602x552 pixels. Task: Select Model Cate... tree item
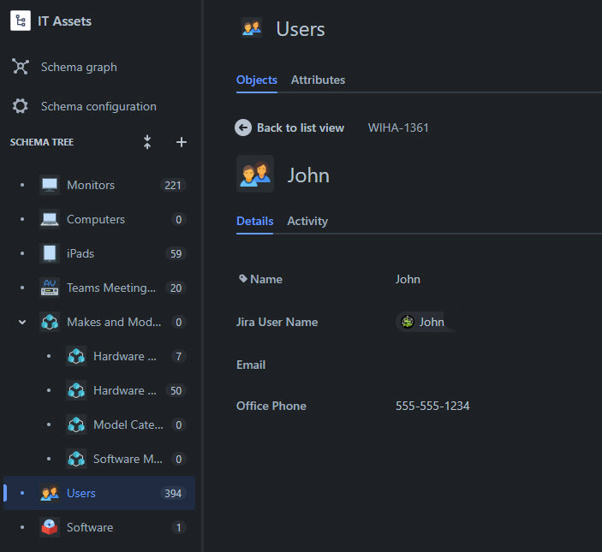[x=128, y=424]
